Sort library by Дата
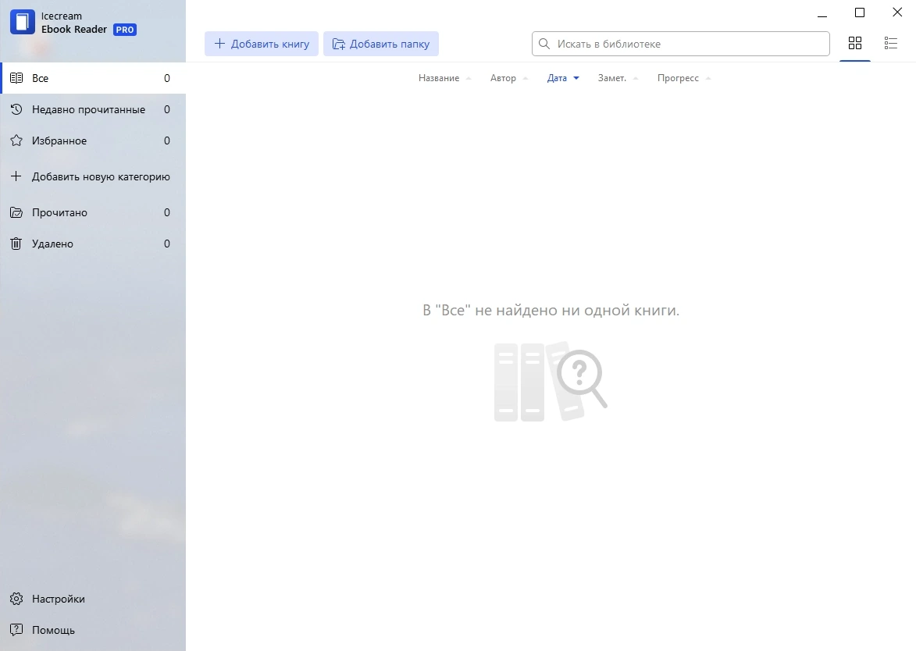 pos(557,78)
